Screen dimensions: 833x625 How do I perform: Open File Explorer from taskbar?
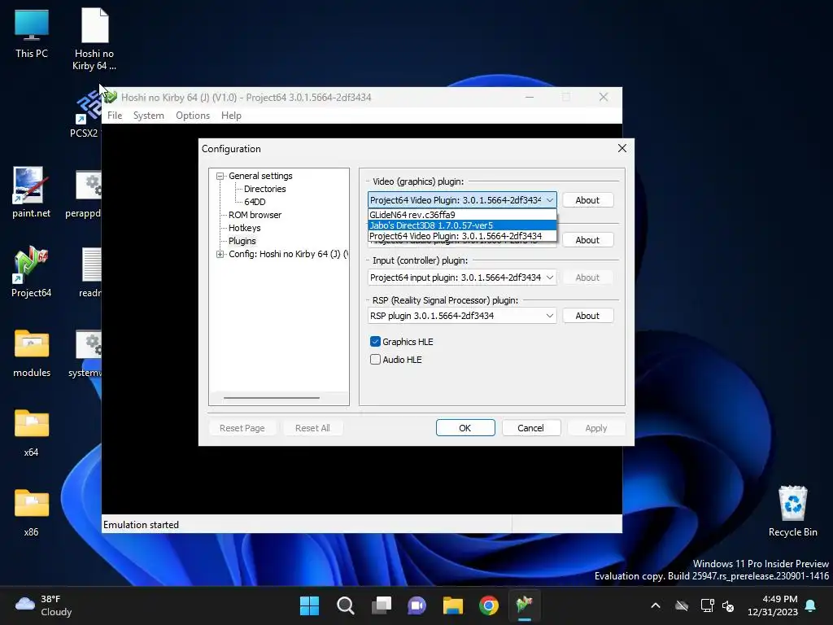click(x=452, y=605)
